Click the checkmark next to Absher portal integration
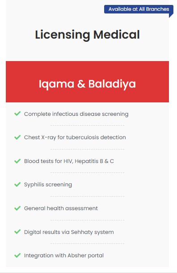Screen dimensions: 177x273 (x=17, y=255)
